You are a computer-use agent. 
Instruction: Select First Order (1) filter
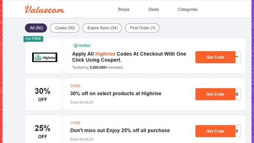pos(142,28)
